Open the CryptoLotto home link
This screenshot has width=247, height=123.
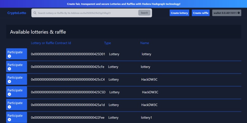[x=17, y=13]
